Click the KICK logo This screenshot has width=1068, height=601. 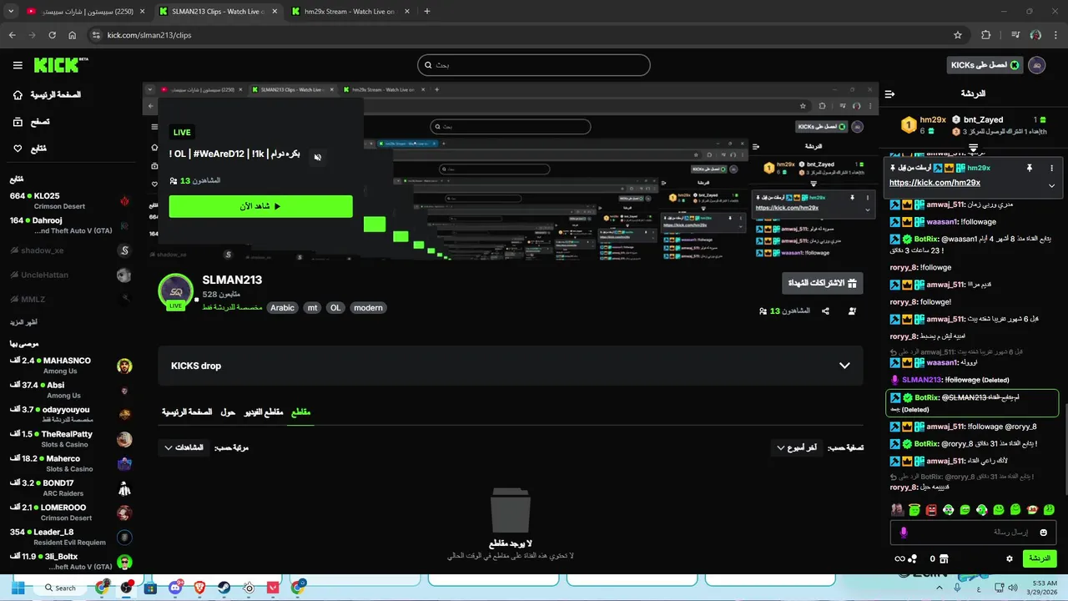tap(60, 65)
